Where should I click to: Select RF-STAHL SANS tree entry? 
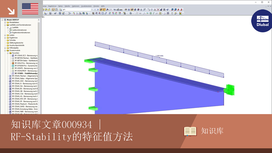[x=25, y=107]
